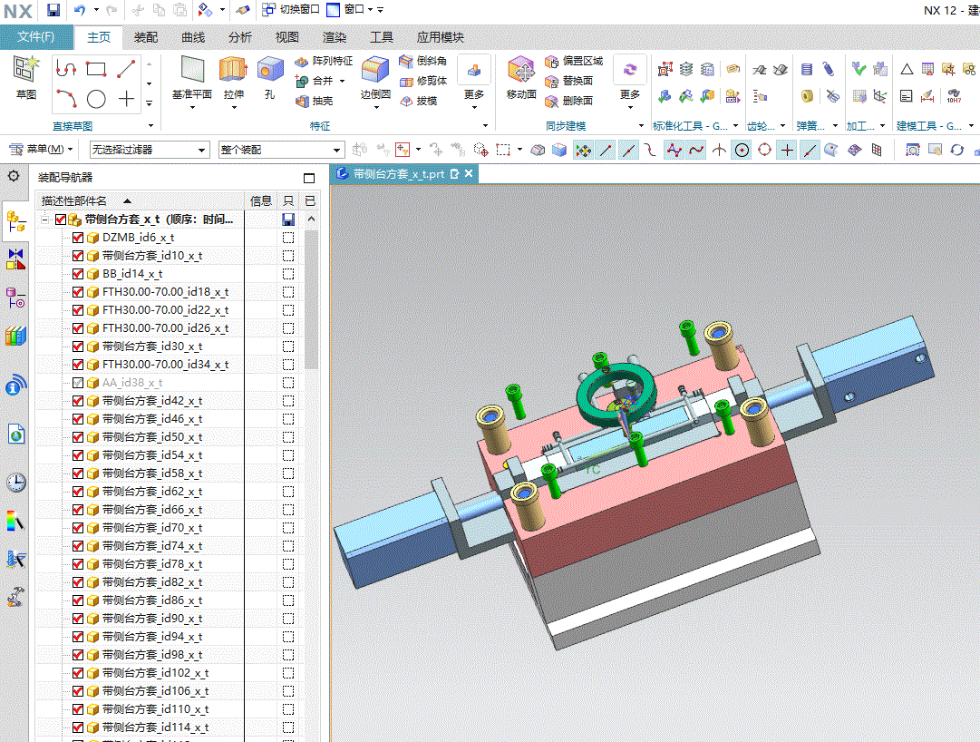The height and width of the screenshot is (742, 980).
Task: Collapse the root assembly tree node
Action: click(x=44, y=220)
